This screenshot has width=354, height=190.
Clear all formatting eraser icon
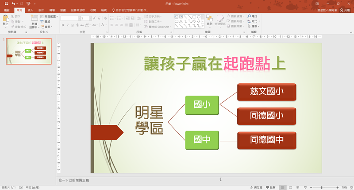[x=105, y=18]
